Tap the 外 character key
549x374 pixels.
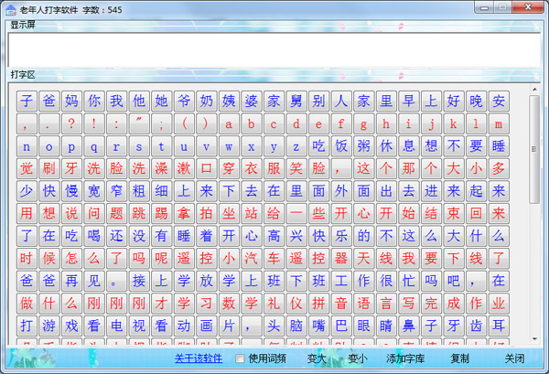[341, 191]
